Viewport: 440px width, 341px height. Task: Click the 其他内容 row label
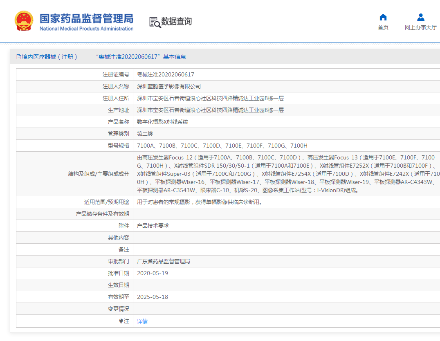click(x=119, y=238)
